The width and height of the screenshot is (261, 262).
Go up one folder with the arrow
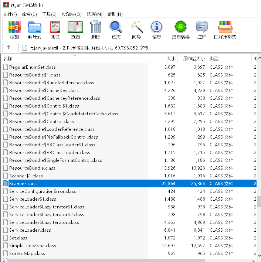coord(9,47)
